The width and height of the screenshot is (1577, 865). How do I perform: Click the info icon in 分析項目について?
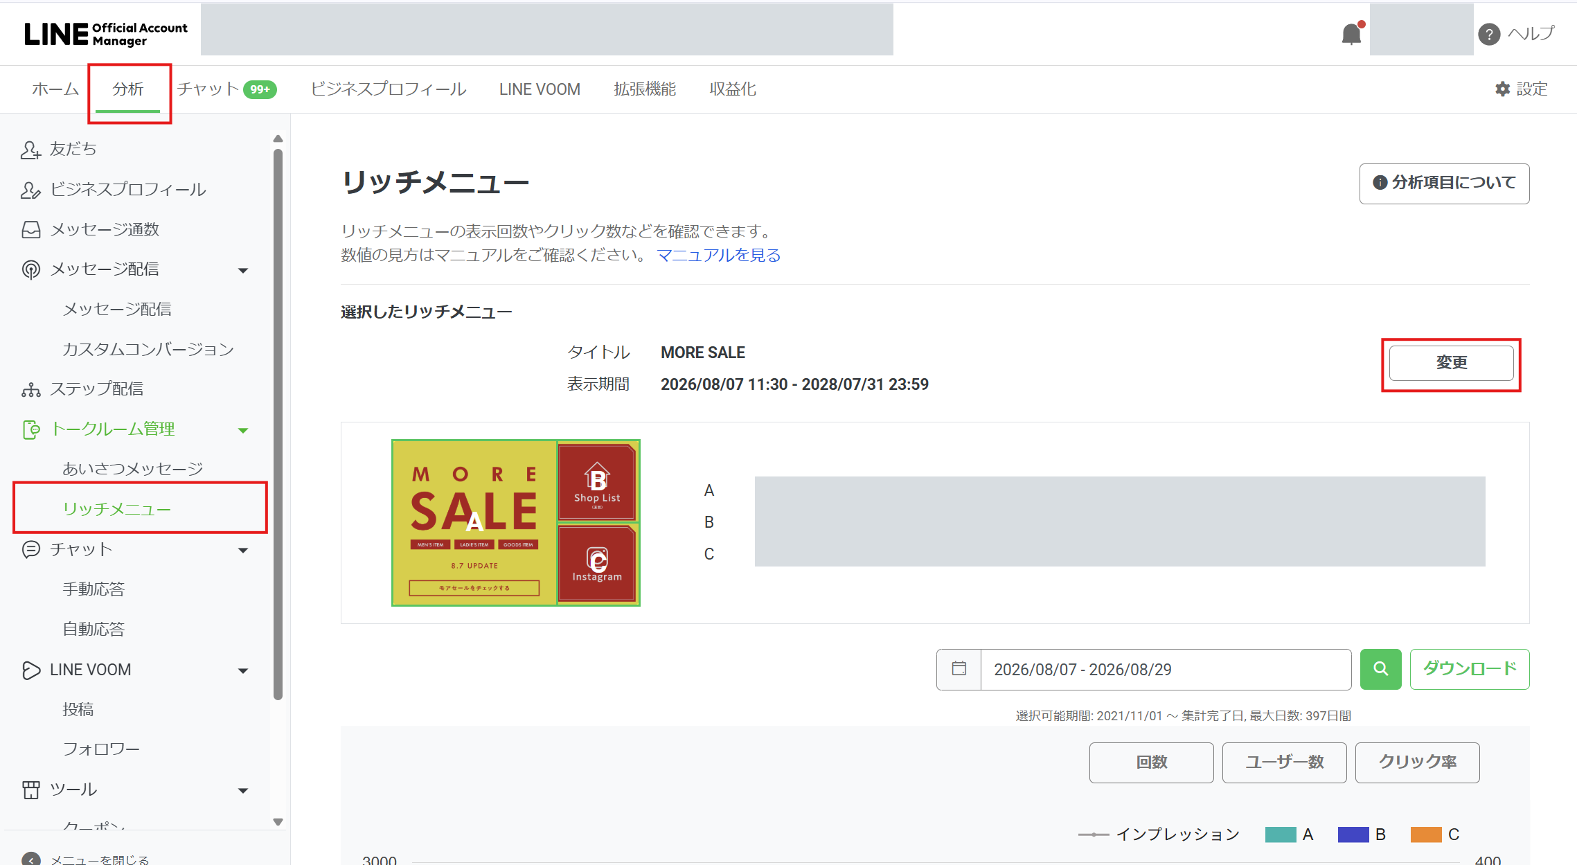[1380, 183]
